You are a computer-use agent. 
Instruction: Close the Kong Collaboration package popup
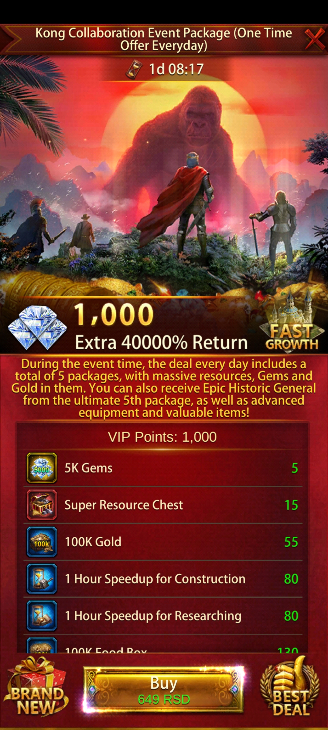pos(314,39)
